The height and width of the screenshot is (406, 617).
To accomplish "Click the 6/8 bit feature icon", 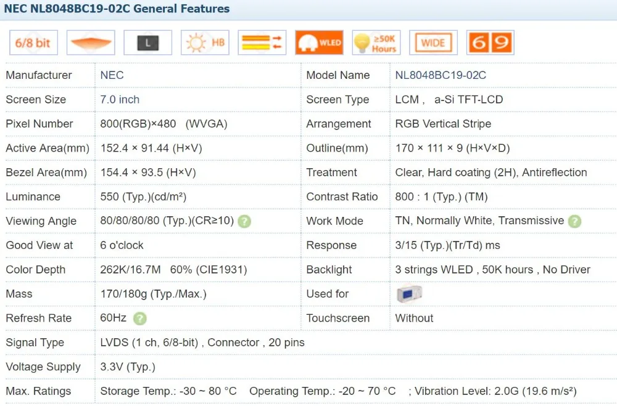I will (33, 43).
